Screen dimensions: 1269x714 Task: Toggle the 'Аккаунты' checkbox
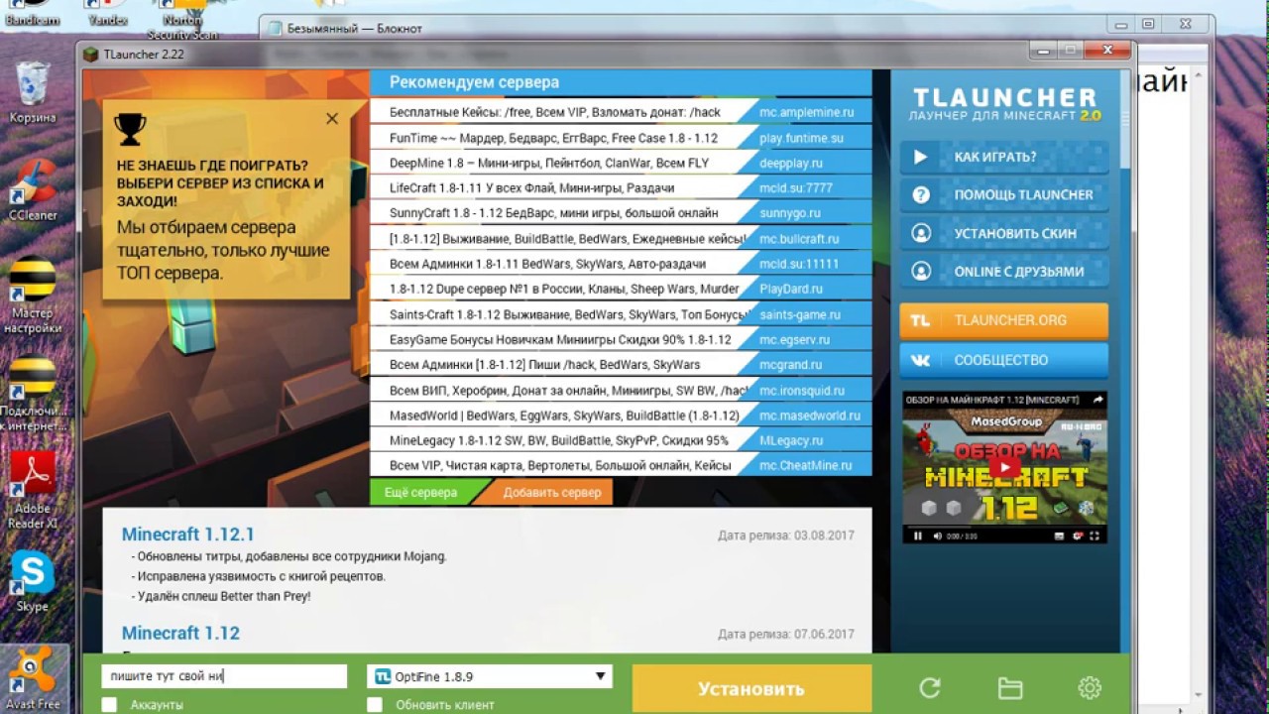(x=109, y=705)
